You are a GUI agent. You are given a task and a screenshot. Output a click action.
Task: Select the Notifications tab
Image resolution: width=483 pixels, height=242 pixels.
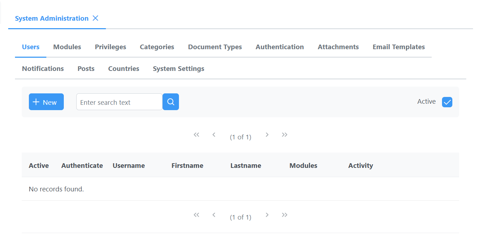click(43, 68)
